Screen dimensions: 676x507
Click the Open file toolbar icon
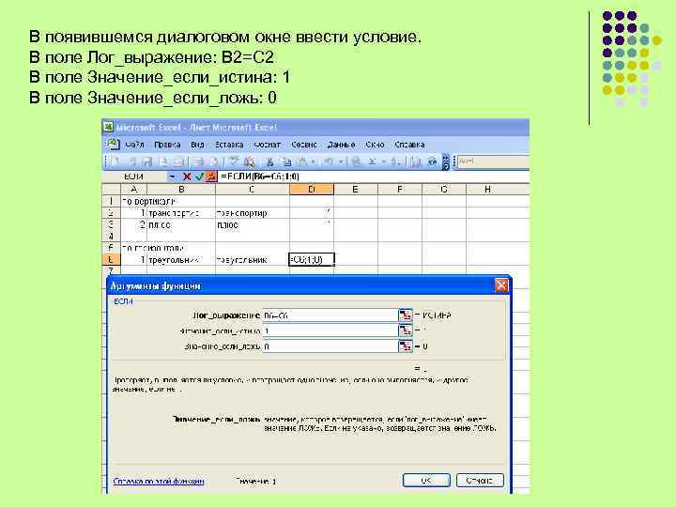132,161
